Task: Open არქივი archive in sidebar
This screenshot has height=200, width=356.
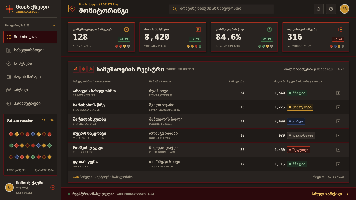Action: tap(30, 90)
